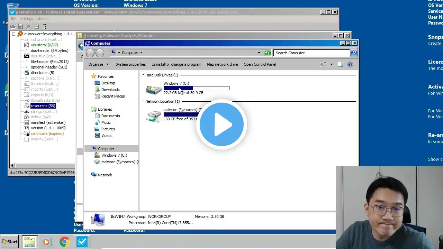
Task: Open pestudio about menu
Action: click(42, 19)
